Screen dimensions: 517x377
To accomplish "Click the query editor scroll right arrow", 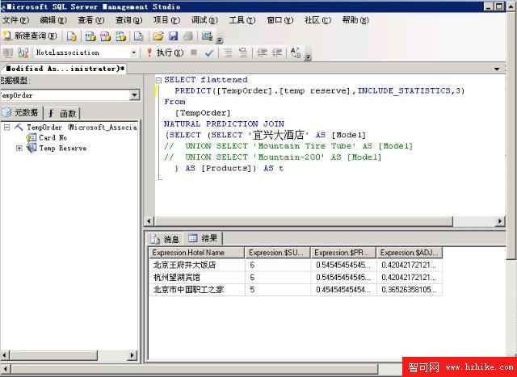I will point(501,221).
